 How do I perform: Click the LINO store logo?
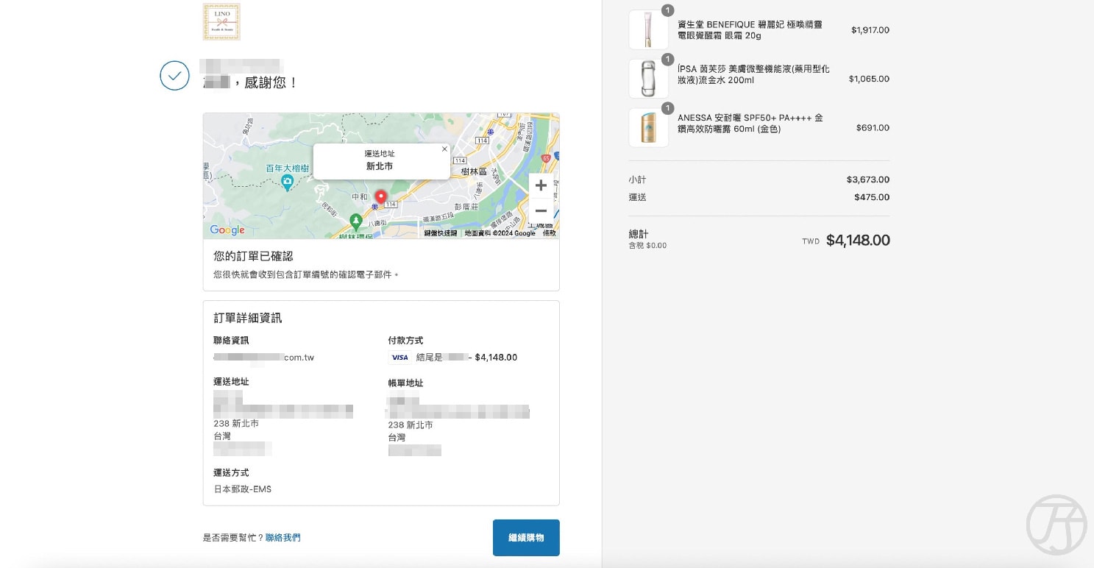(221, 22)
